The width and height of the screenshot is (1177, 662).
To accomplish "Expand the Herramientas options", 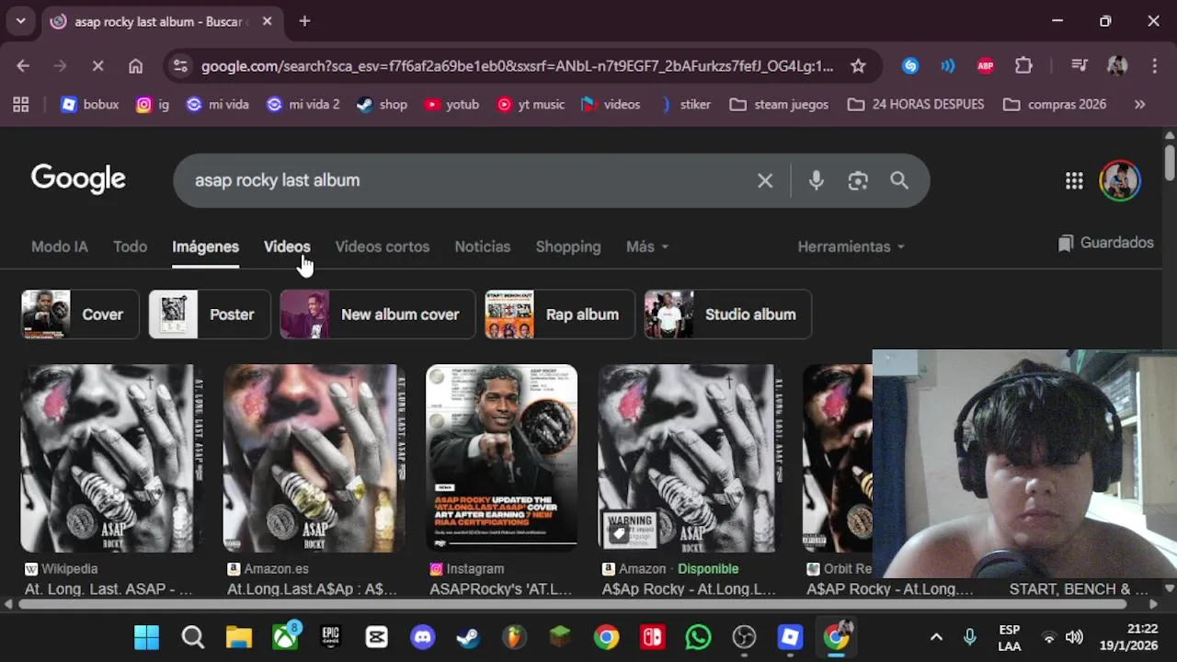I will click(851, 246).
